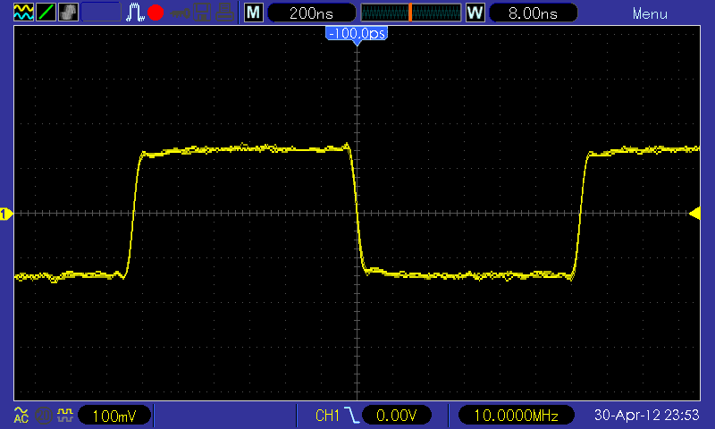Click the yellow trigger level arrow
The image size is (715, 429).
coord(695,214)
